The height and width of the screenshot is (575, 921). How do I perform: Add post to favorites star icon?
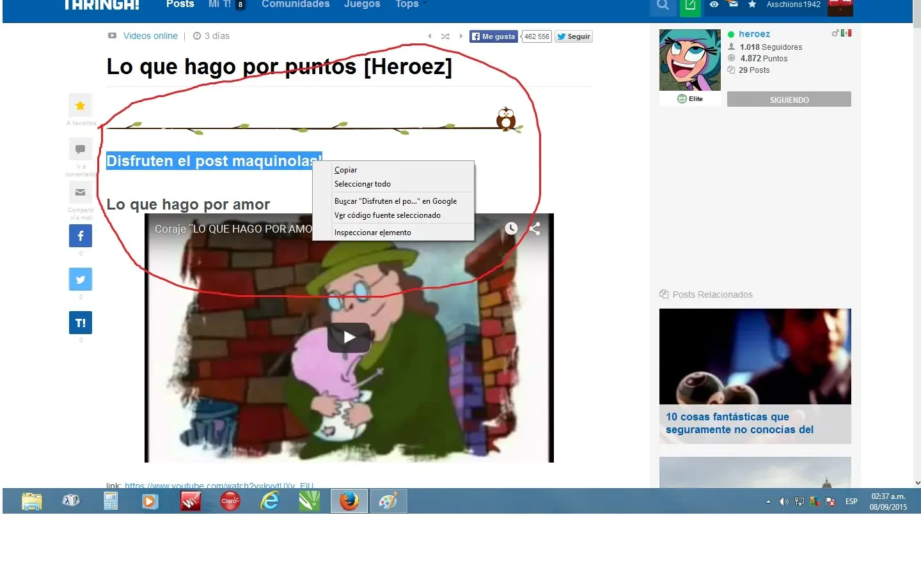point(80,105)
